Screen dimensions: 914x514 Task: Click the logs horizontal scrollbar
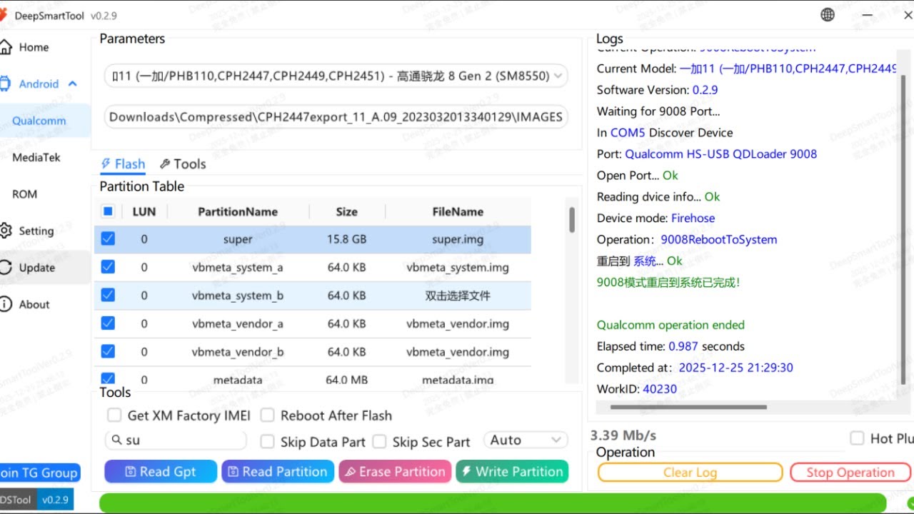(x=688, y=408)
